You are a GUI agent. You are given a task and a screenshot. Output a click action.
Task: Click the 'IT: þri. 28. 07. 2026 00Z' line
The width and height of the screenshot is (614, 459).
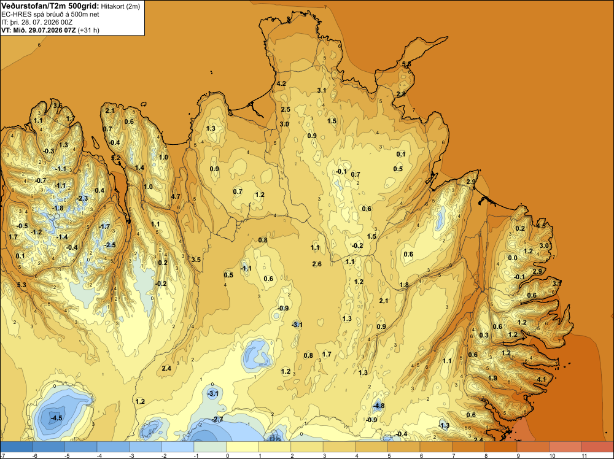click(x=37, y=22)
